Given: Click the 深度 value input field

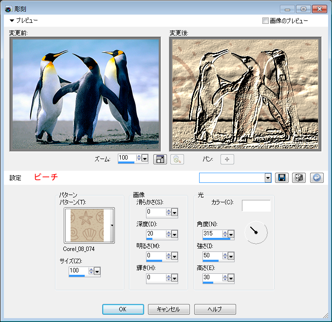Looking at the screenshot, I should pos(156,233).
